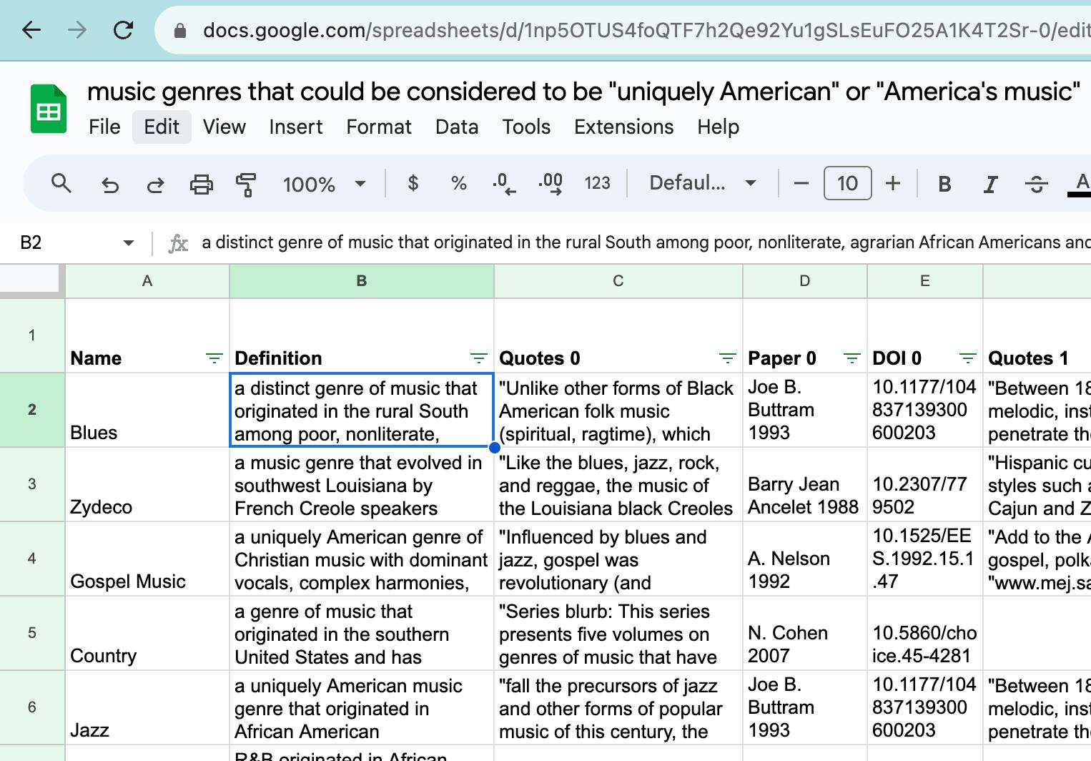Screen dimensions: 1091x761
Task: Open Name column filter
Action: (214, 358)
